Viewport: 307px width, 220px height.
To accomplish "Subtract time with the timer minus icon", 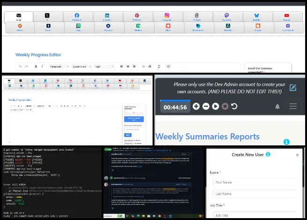I will pyautogui.click(x=205, y=107).
